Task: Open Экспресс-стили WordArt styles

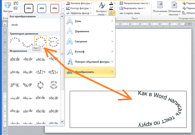Action: coord(102,8)
